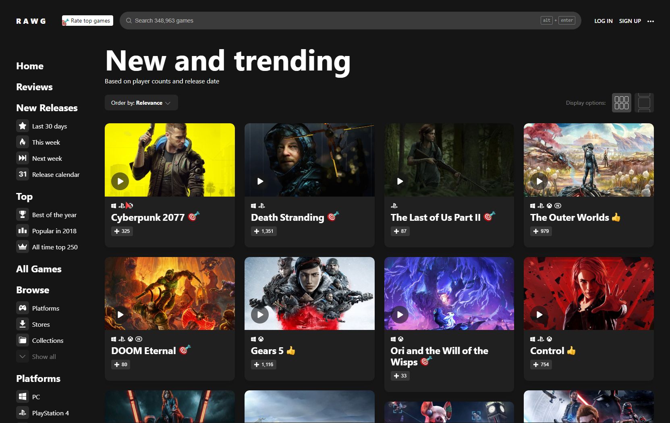Play the DOOM Eternal video preview

tap(120, 315)
